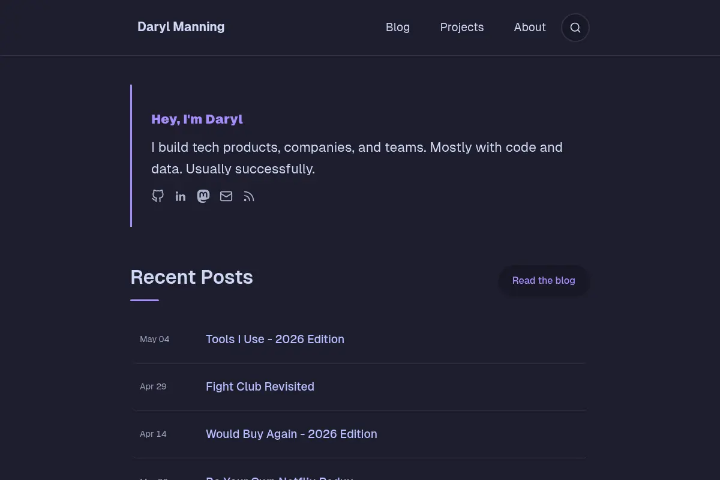Click the bio paragraph starting 'I build tech products'
The height and width of the screenshot is (480, 720).
tap(357, 158)
